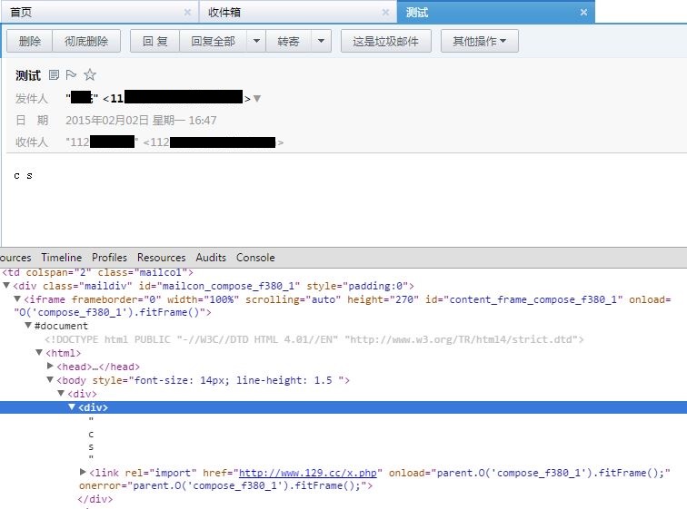Open the 转寄 dropdown arrow

321,41
